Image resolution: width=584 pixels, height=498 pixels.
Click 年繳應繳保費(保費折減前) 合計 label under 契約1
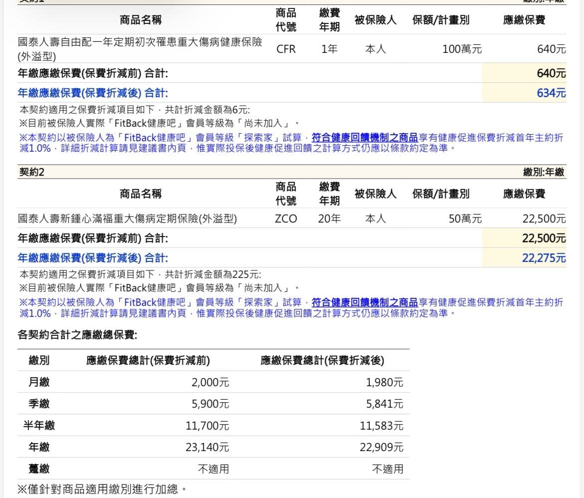pos(93,73)
